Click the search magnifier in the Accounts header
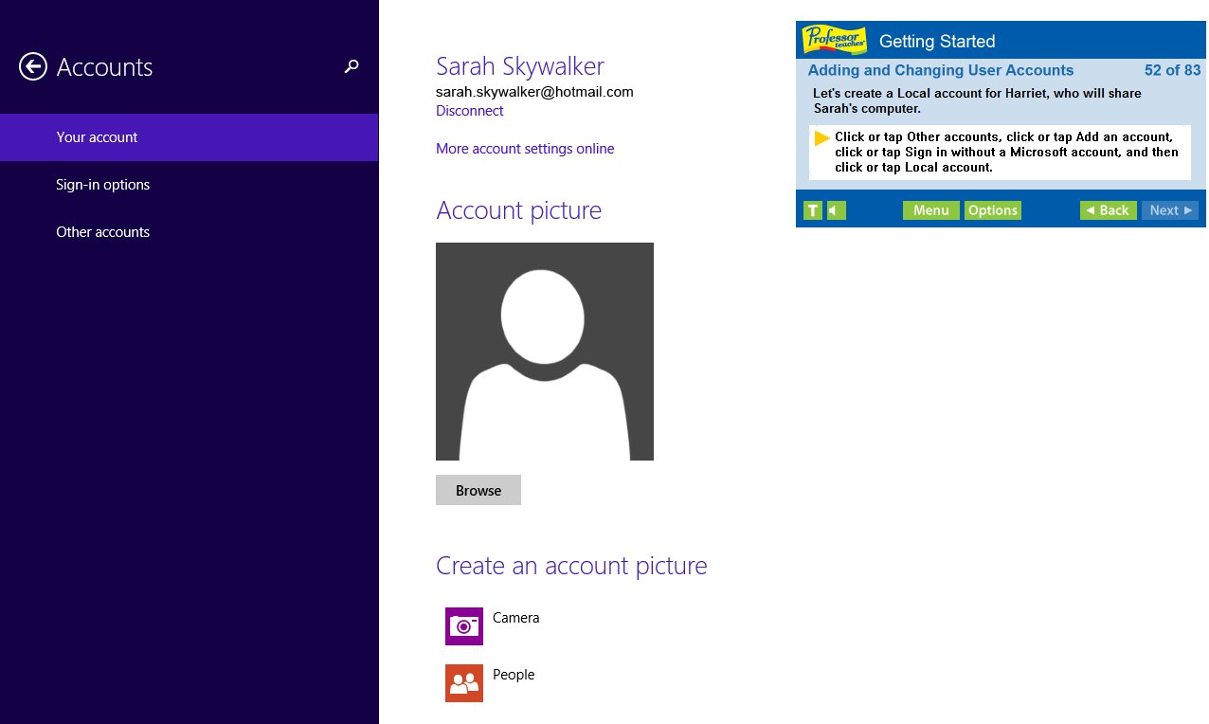The width and height of the screenshot is (1209, 724). (x=352, y=67)
